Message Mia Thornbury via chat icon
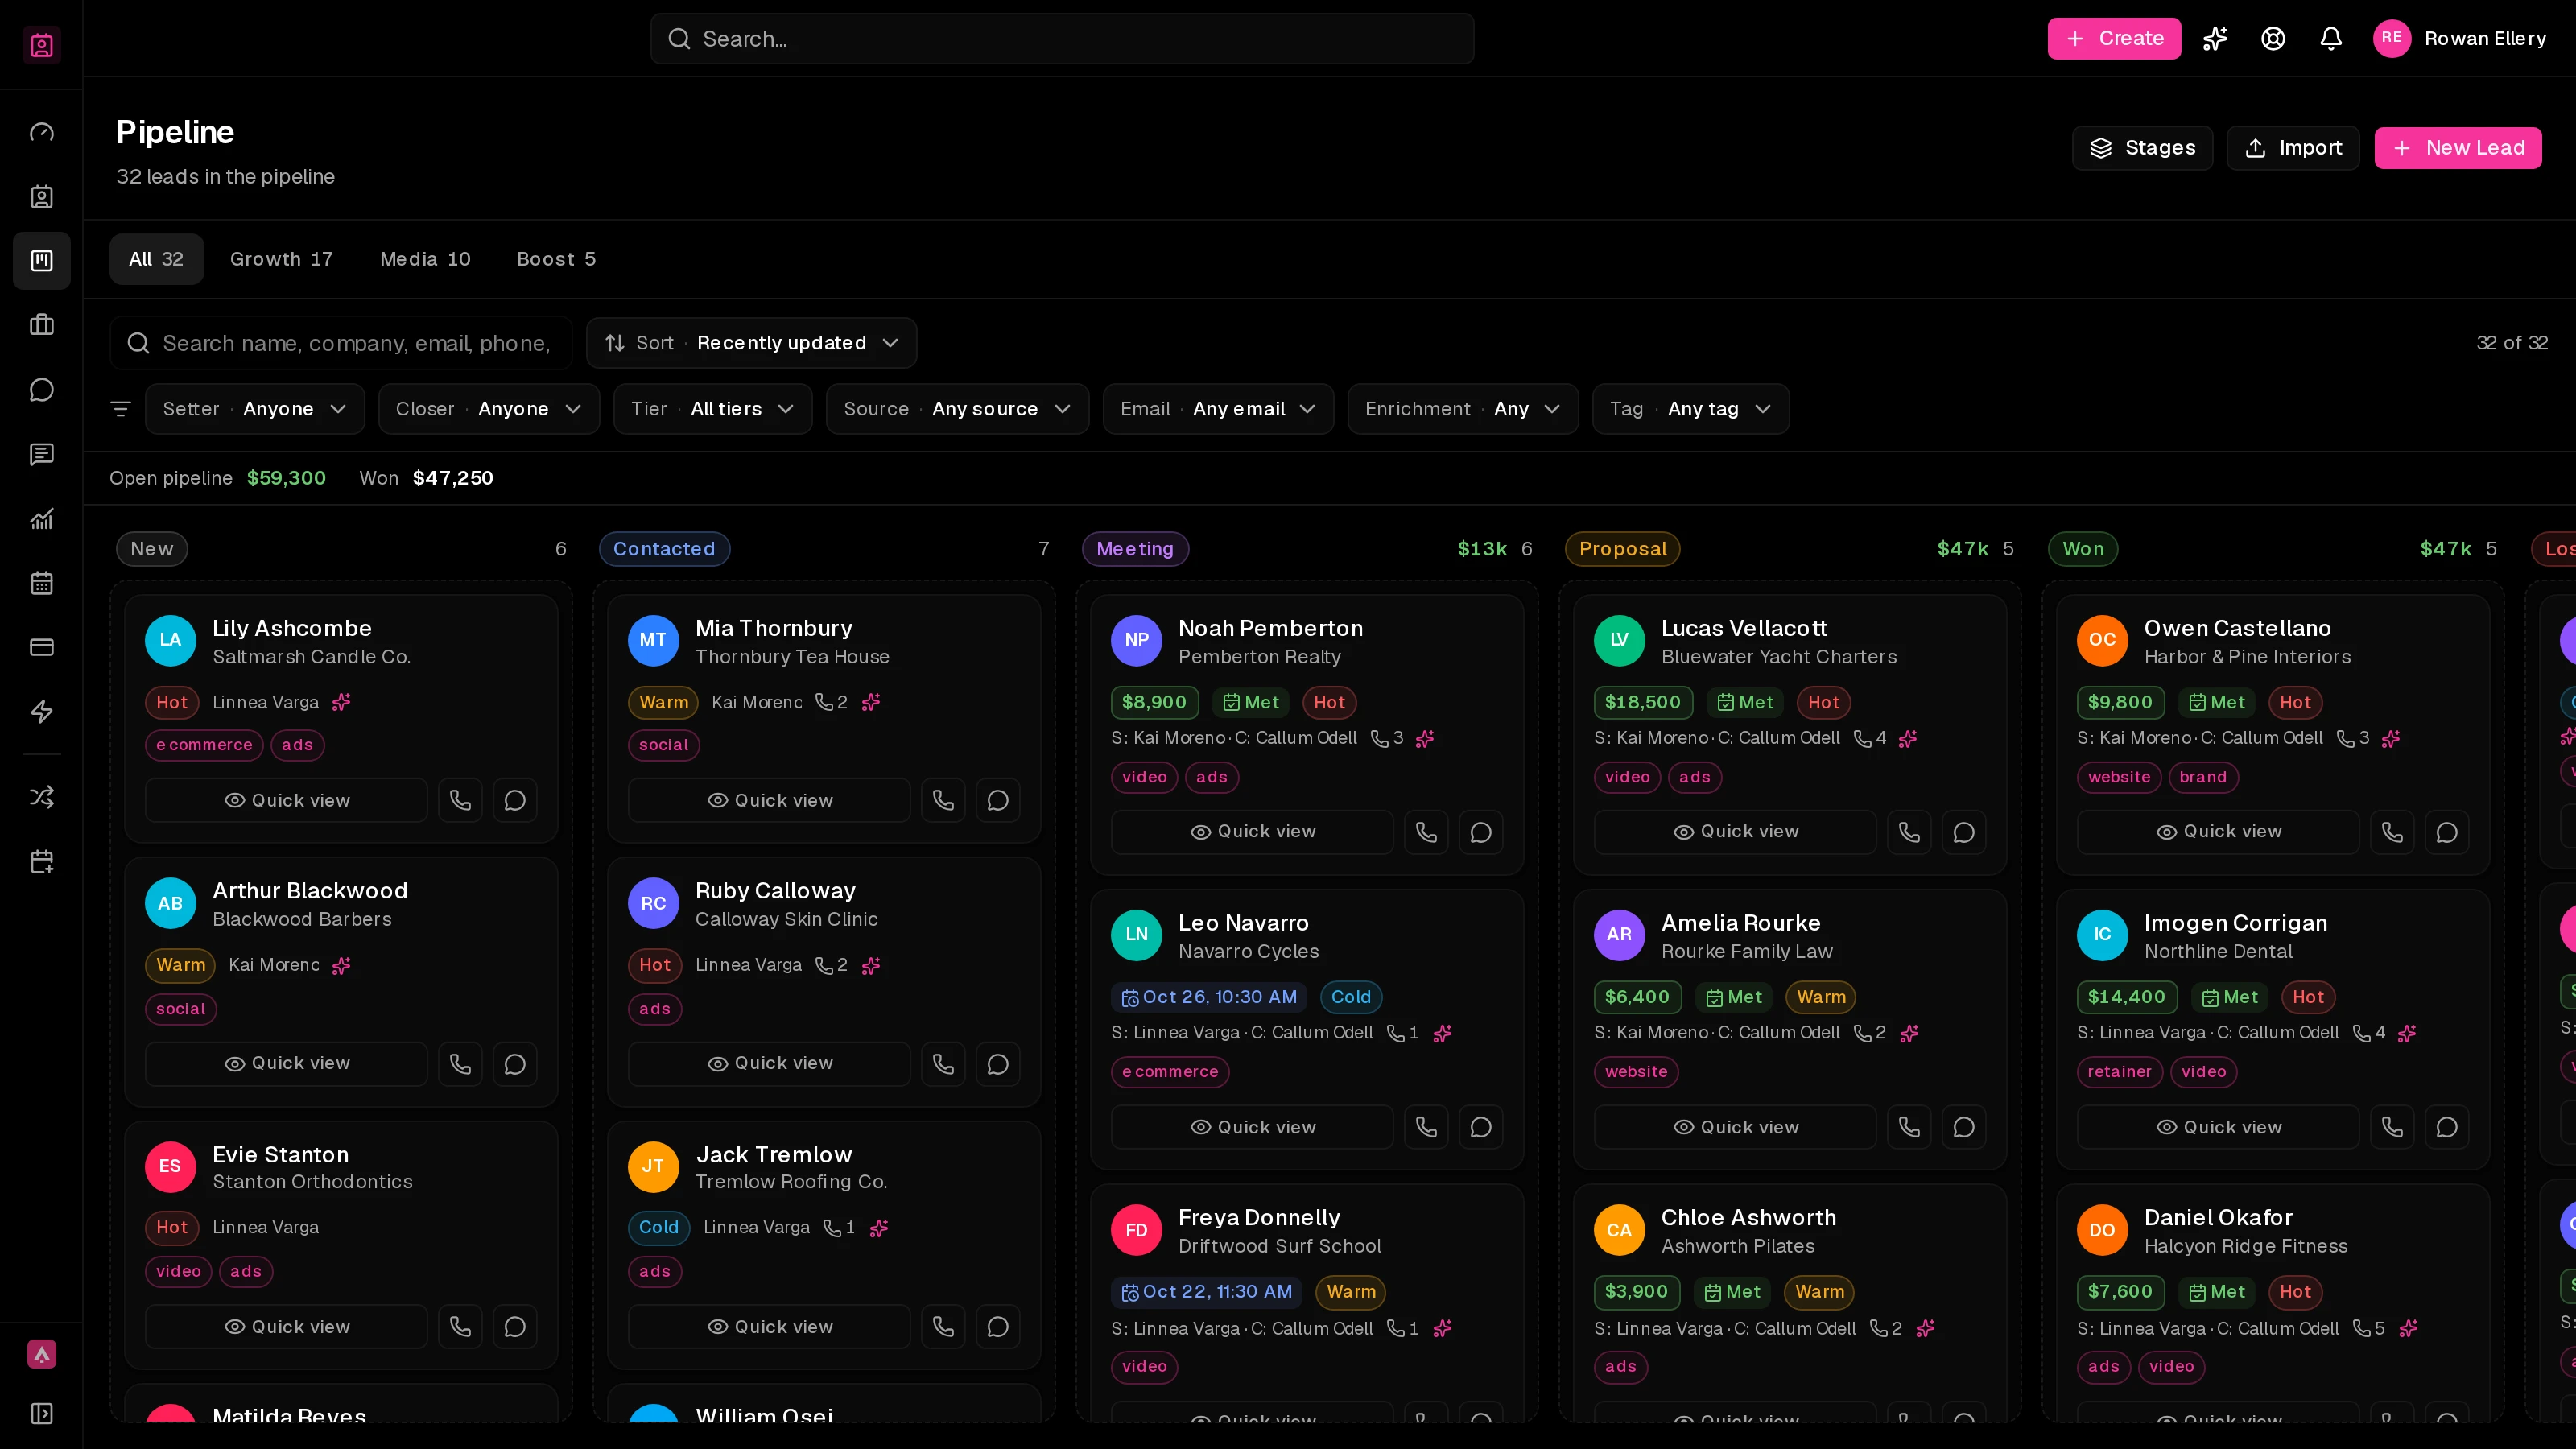The image size is (2576, 1449). 998,800
